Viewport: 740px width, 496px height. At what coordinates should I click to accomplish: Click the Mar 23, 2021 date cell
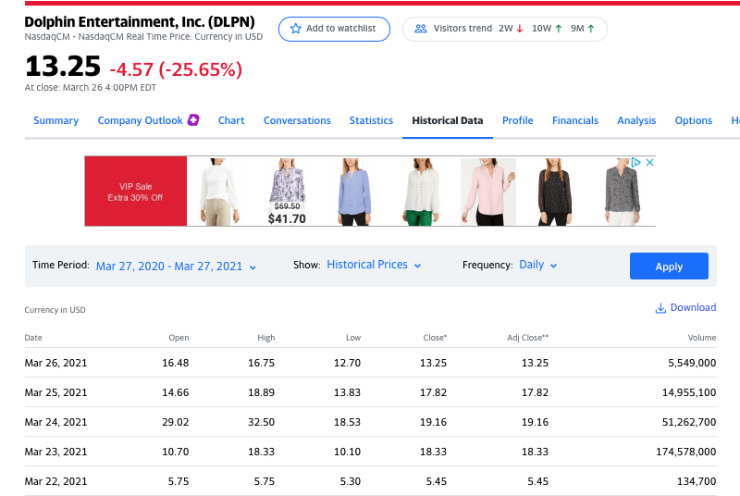pos(55,453)
